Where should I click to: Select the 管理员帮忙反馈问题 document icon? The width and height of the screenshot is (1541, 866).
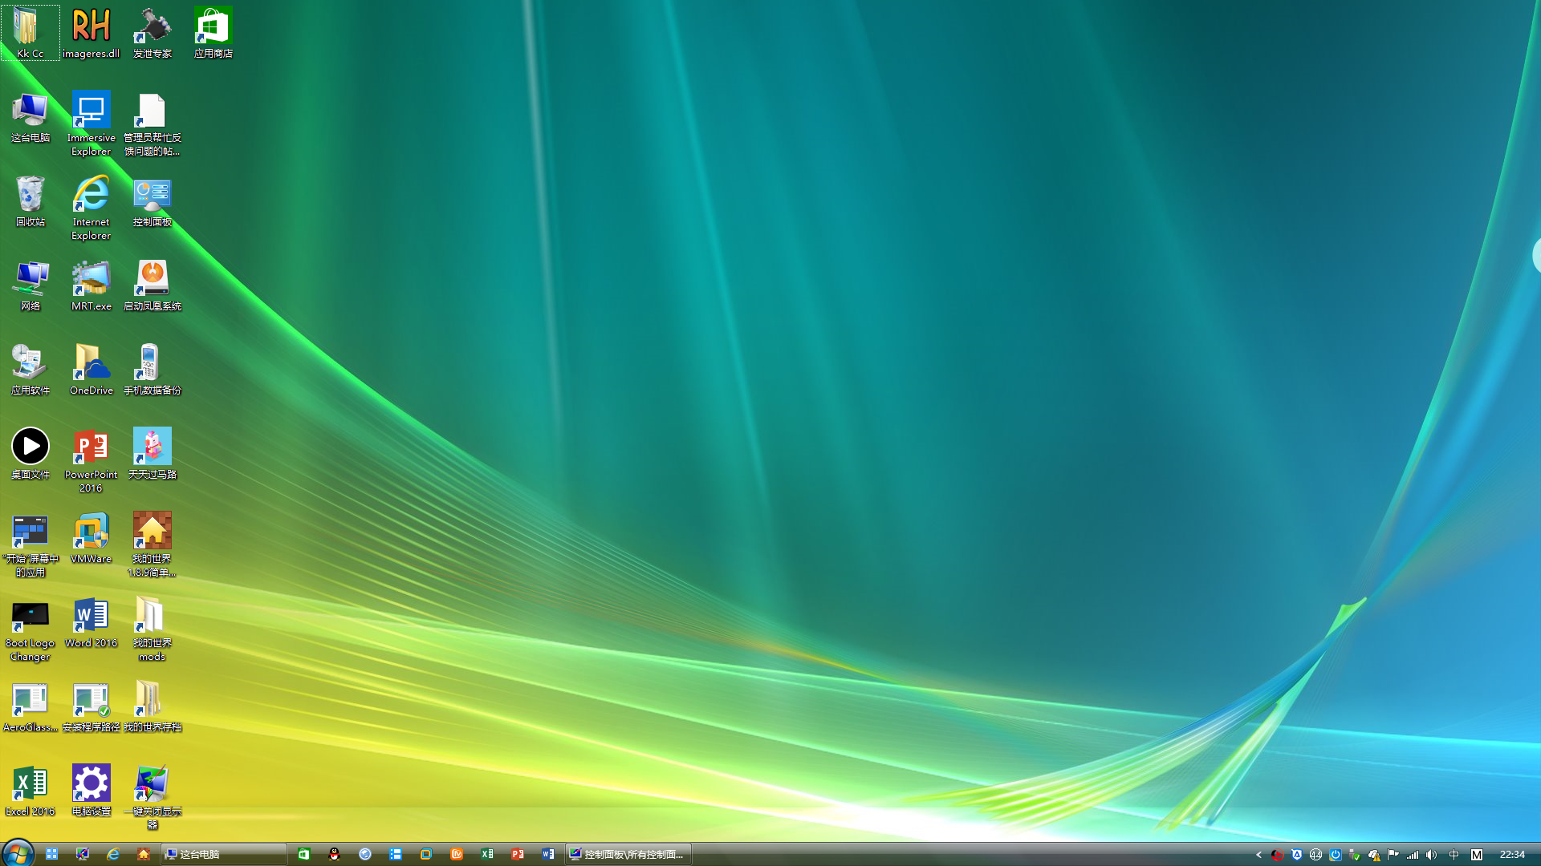pos(152,123)
